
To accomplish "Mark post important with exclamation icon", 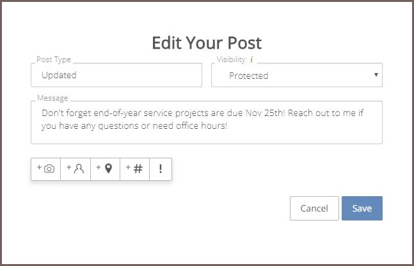I will (x=161, y=169).
